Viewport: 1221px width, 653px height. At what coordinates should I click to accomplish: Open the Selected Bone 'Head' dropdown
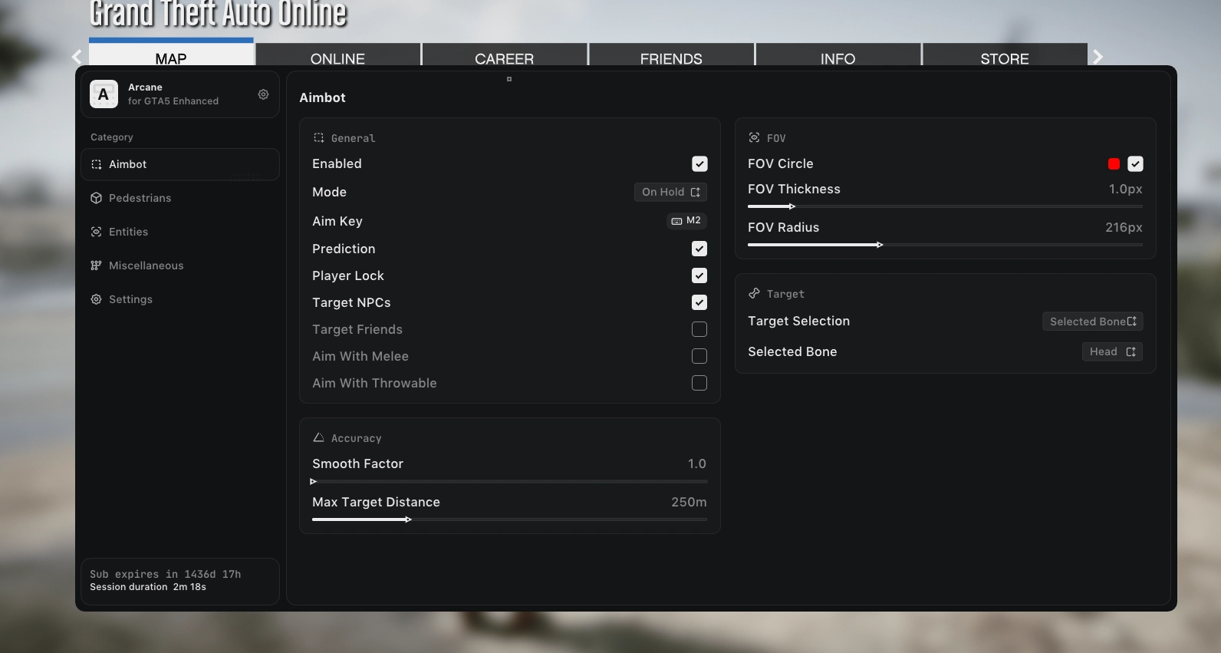[x=1112, y=351]
